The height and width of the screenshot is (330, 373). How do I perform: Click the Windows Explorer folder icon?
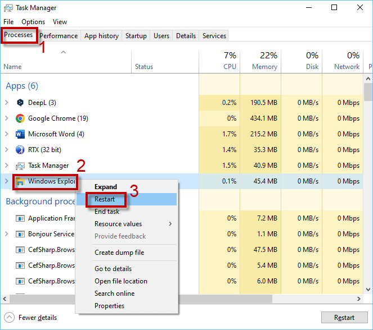[x=20, y=182]
